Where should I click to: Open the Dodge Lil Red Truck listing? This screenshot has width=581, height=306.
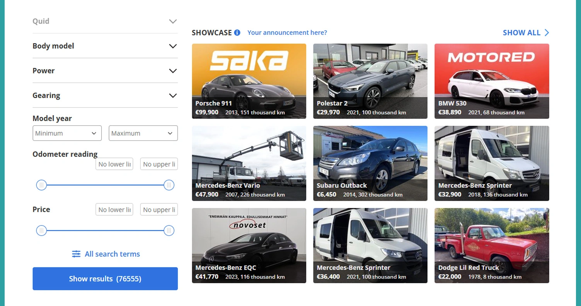pyautogui.click(x=491, y=246)
